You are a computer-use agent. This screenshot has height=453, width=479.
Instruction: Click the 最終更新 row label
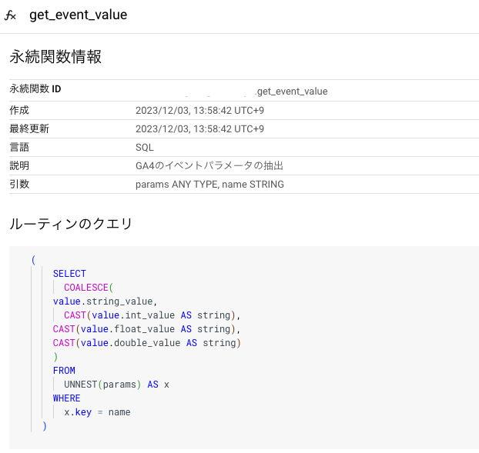29,128
